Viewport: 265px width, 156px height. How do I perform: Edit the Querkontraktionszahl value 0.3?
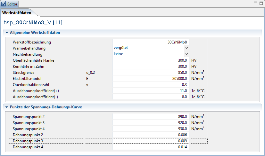coord(151,85)
